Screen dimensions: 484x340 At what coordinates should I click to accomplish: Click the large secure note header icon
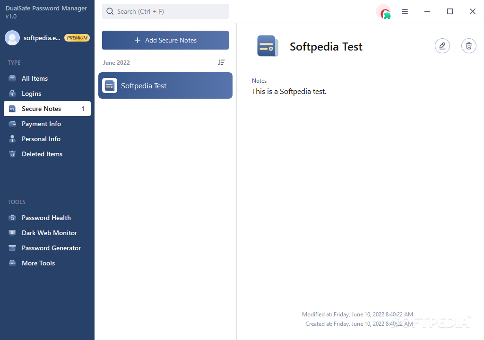pos(268,46)
